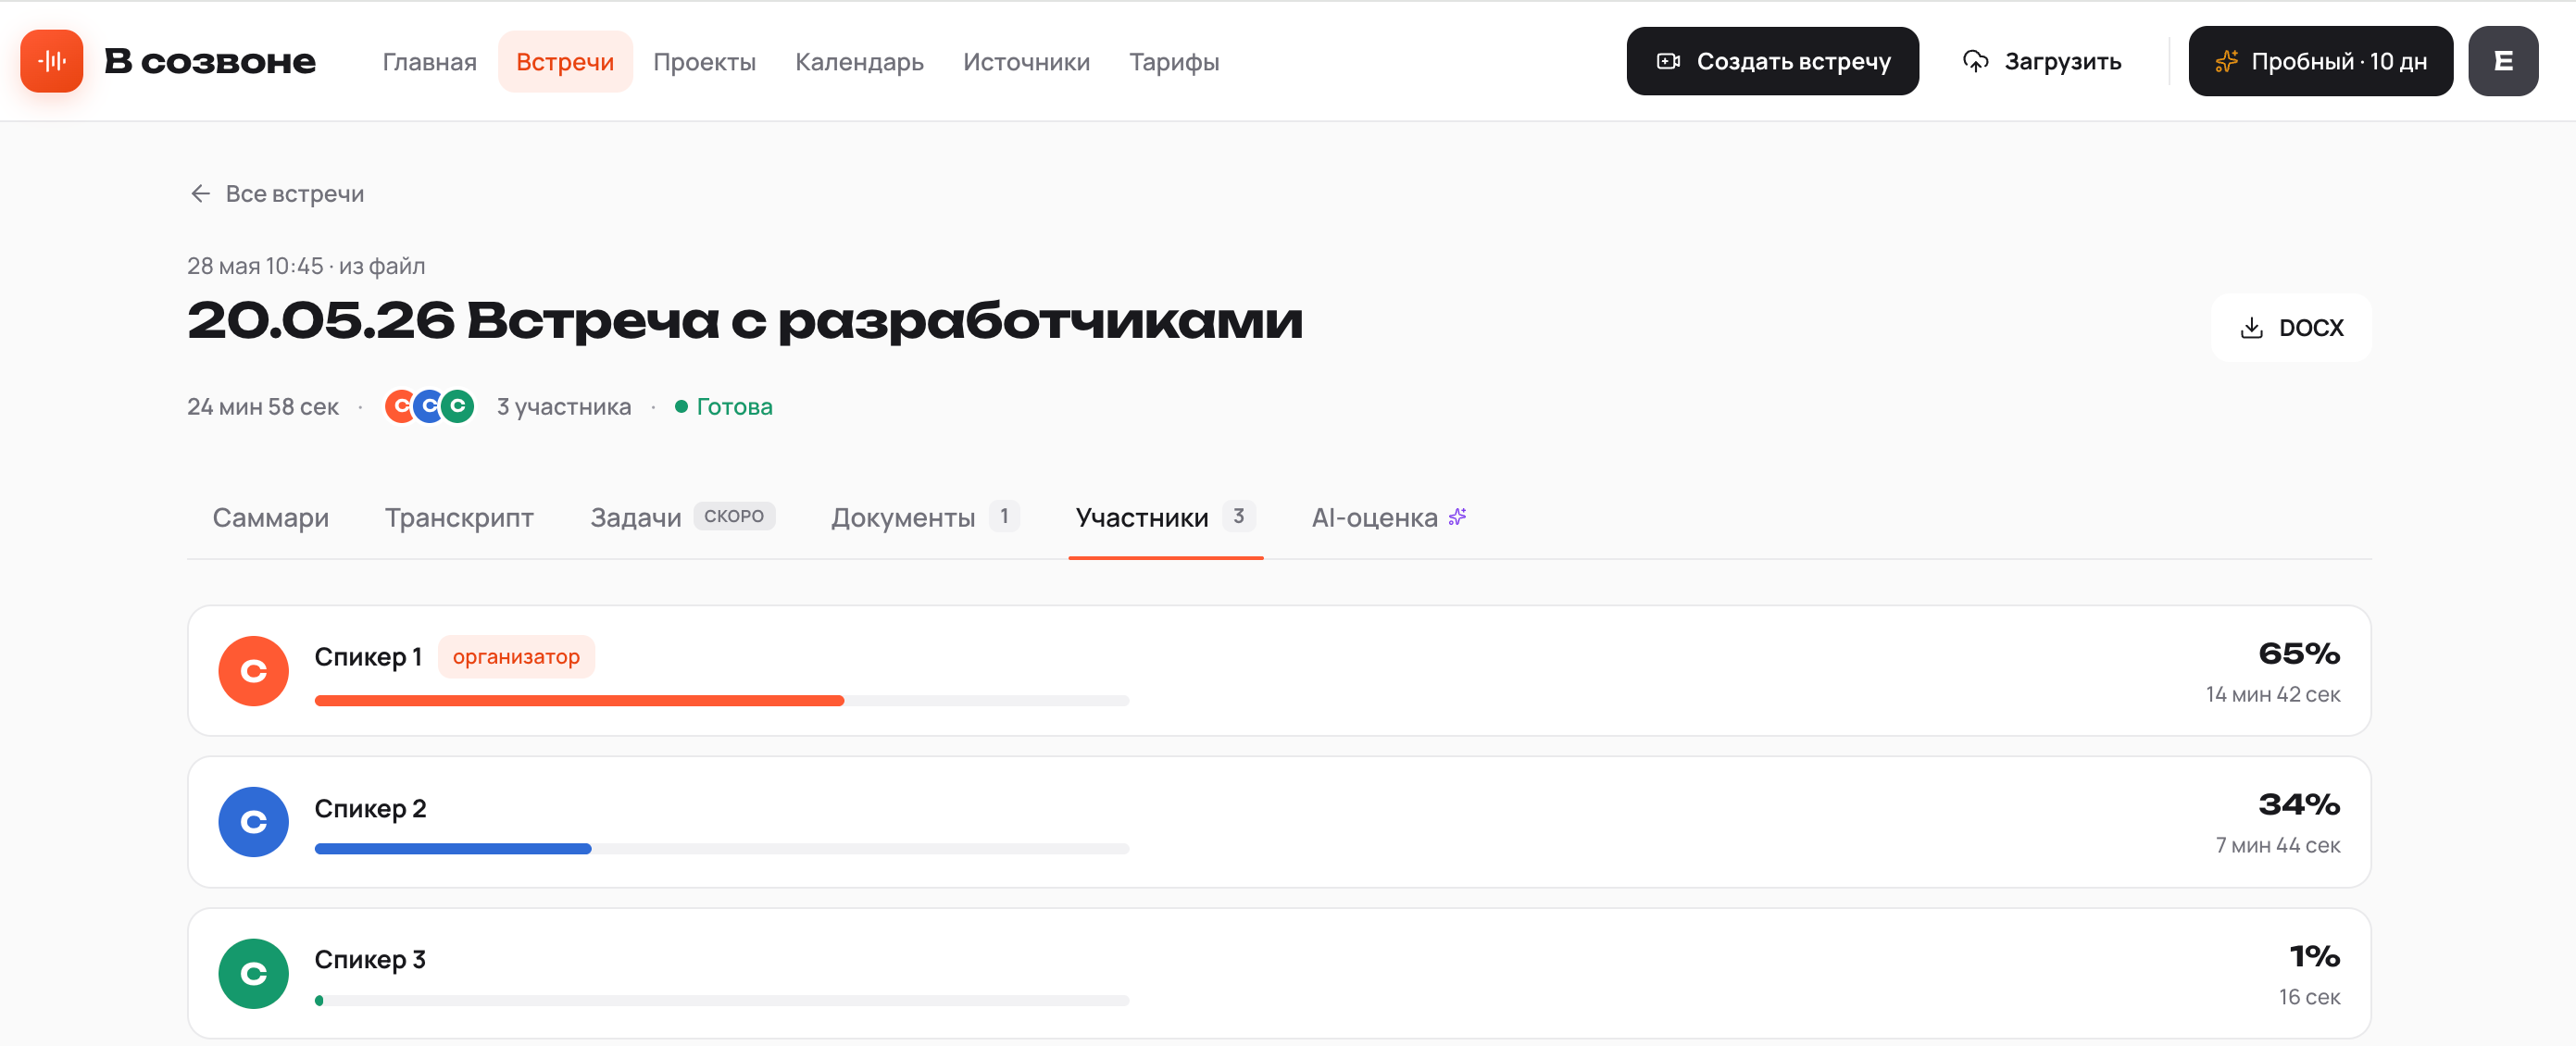2576x1046 pixels.
Task: Click the Загрузить button
Action: [x=2041, y=61]
